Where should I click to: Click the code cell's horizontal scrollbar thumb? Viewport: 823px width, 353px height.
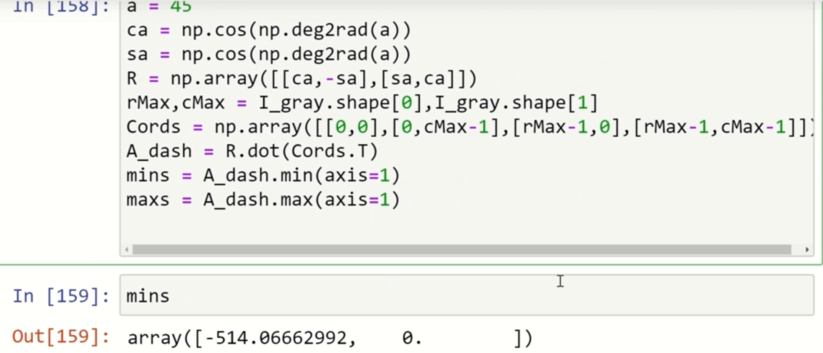pos(462,250)
